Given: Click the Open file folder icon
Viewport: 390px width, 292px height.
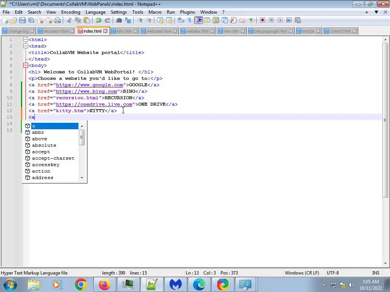Looking at the screenshot, I should (x=14, y=21).
